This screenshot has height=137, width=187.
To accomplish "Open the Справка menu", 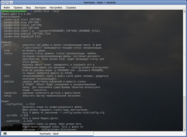I will pos(71,7).
